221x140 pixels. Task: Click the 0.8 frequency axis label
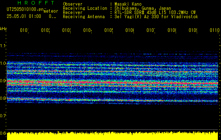click(x=3, y=98)
